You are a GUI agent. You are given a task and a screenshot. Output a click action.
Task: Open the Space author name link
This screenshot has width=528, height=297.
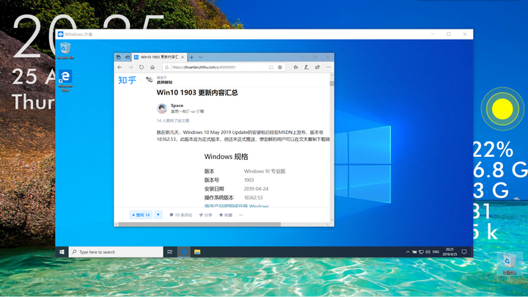pos(177,106)
